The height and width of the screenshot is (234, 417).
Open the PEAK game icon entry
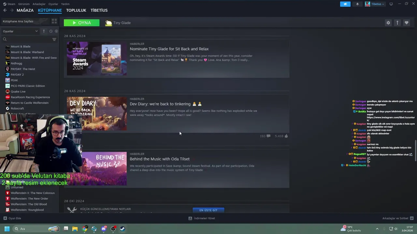click(x=7, y=80)
